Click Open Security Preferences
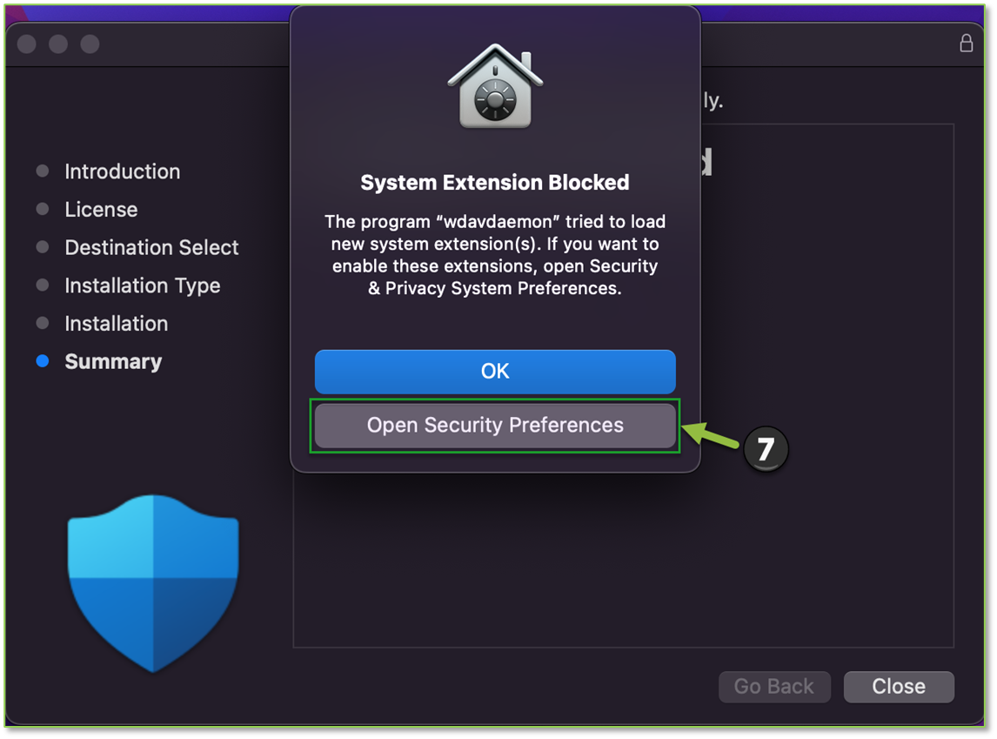 [x=495, y=426]
